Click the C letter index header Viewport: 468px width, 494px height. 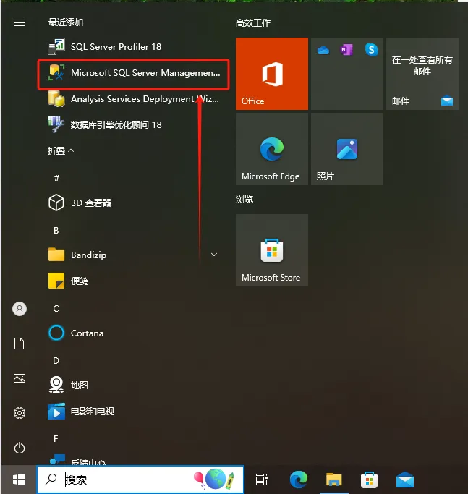pos(56,308)
